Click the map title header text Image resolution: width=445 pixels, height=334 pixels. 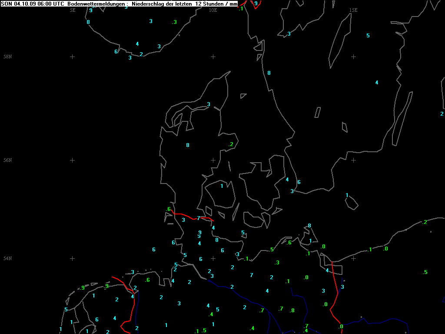pos(119,3)
